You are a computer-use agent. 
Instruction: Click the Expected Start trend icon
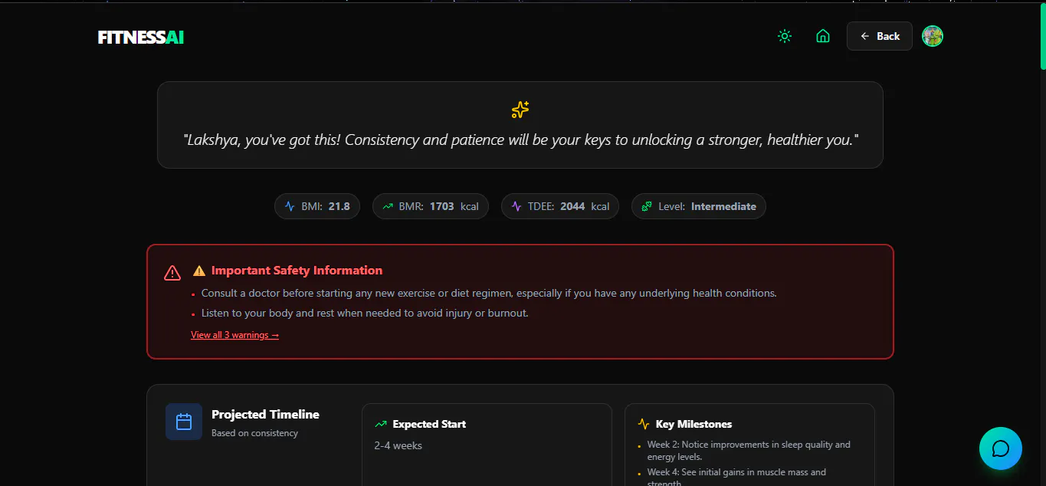381,424
